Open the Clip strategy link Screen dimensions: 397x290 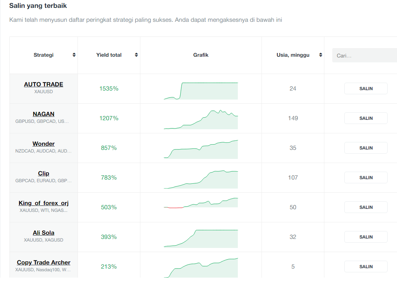(x=44, y=174)
